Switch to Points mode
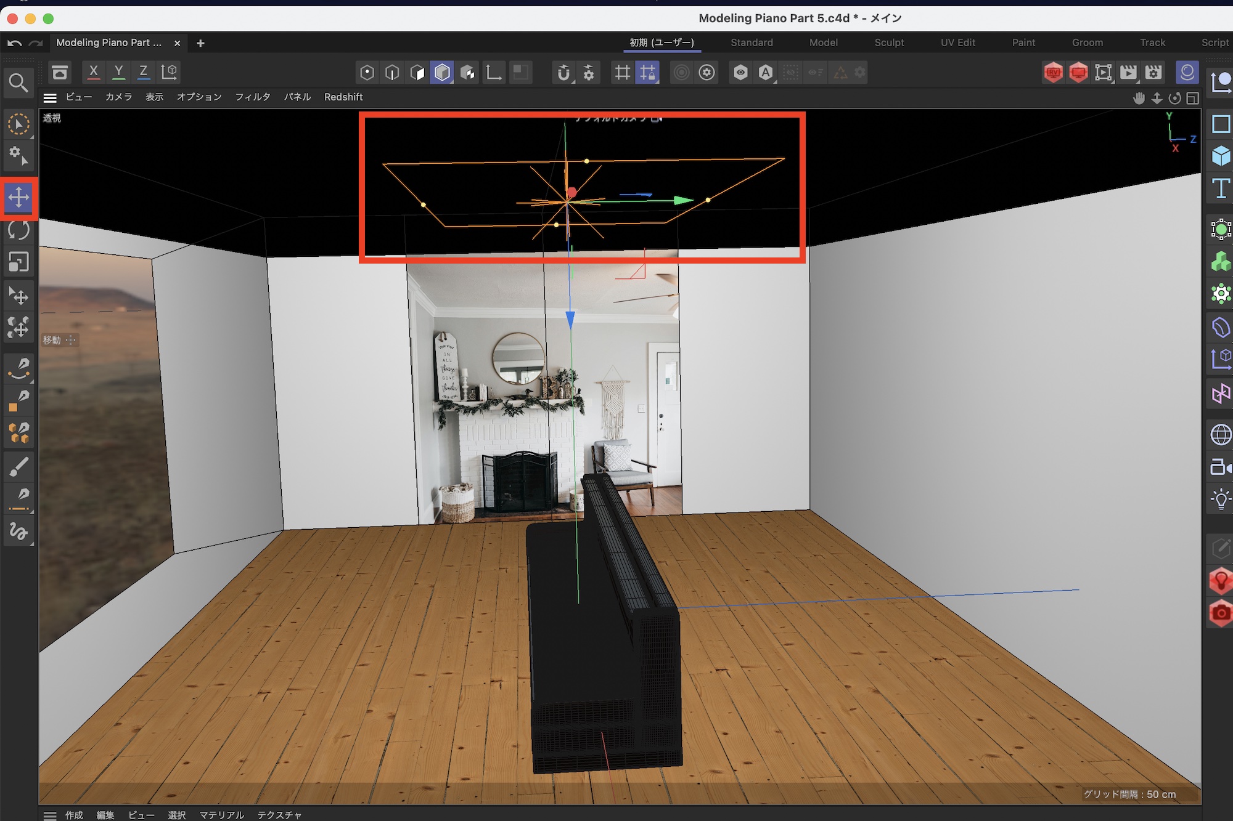 pyautogui.click(x=367, y=73)
